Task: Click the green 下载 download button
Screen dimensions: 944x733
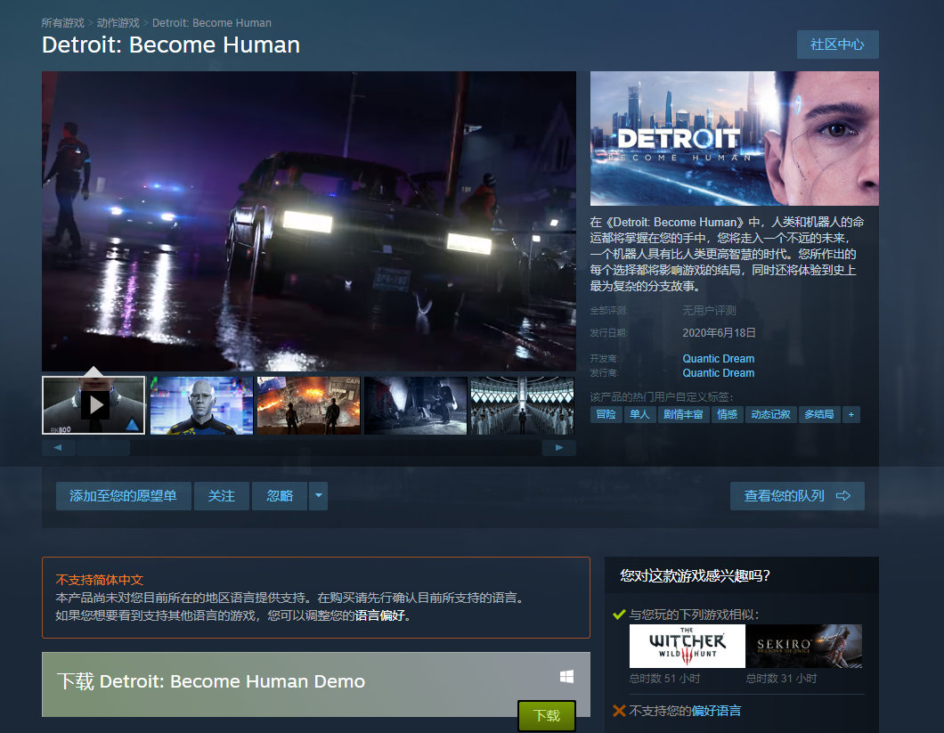Action: point(547,715)
